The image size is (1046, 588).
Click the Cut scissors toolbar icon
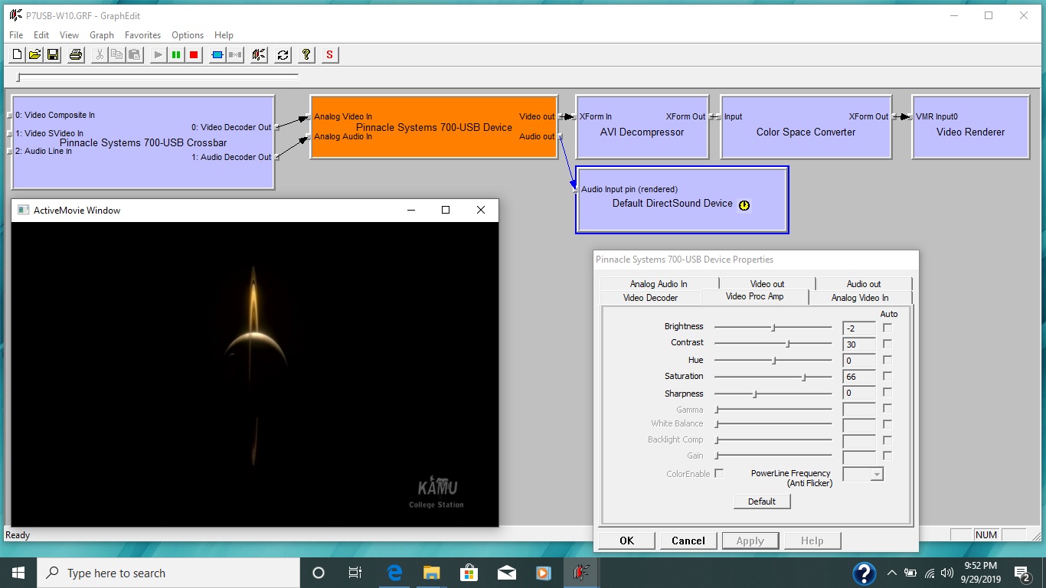[x=99, y=54]
